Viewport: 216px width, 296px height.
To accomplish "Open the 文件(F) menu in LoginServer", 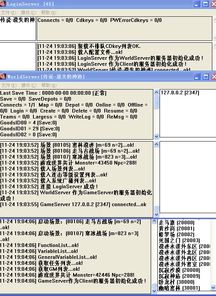I will click(9, 13).
